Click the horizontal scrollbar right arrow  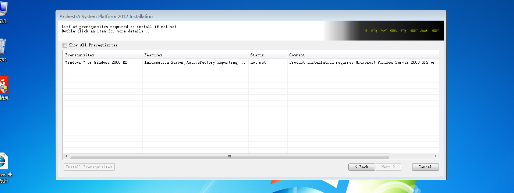pyautogui.click(x=436, y=156)
